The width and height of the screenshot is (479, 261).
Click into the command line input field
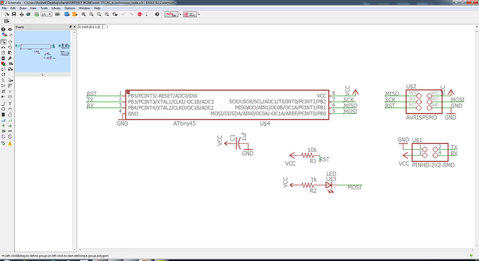click(290, 27)
